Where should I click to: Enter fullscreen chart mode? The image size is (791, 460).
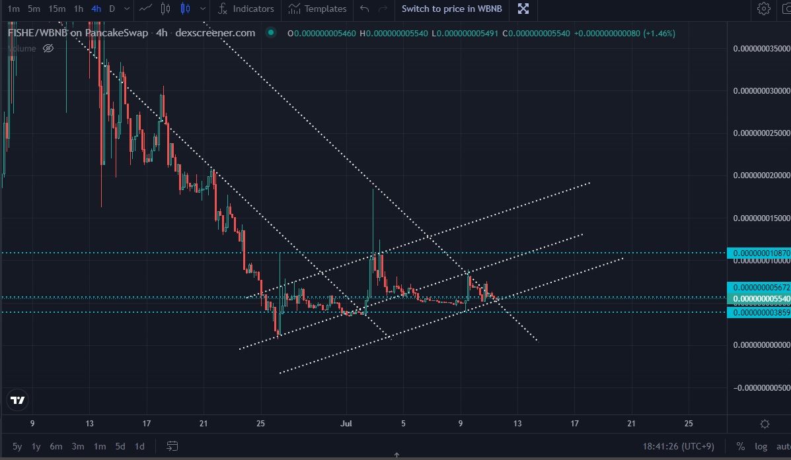(523, 9)
